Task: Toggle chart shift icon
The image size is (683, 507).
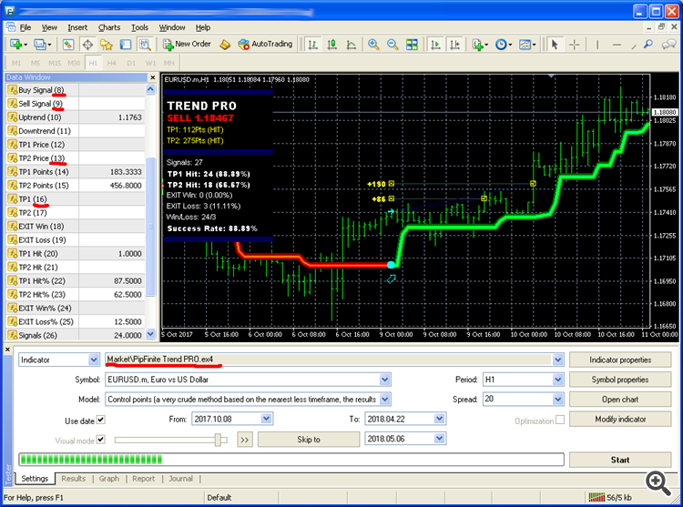Action: 454,45
